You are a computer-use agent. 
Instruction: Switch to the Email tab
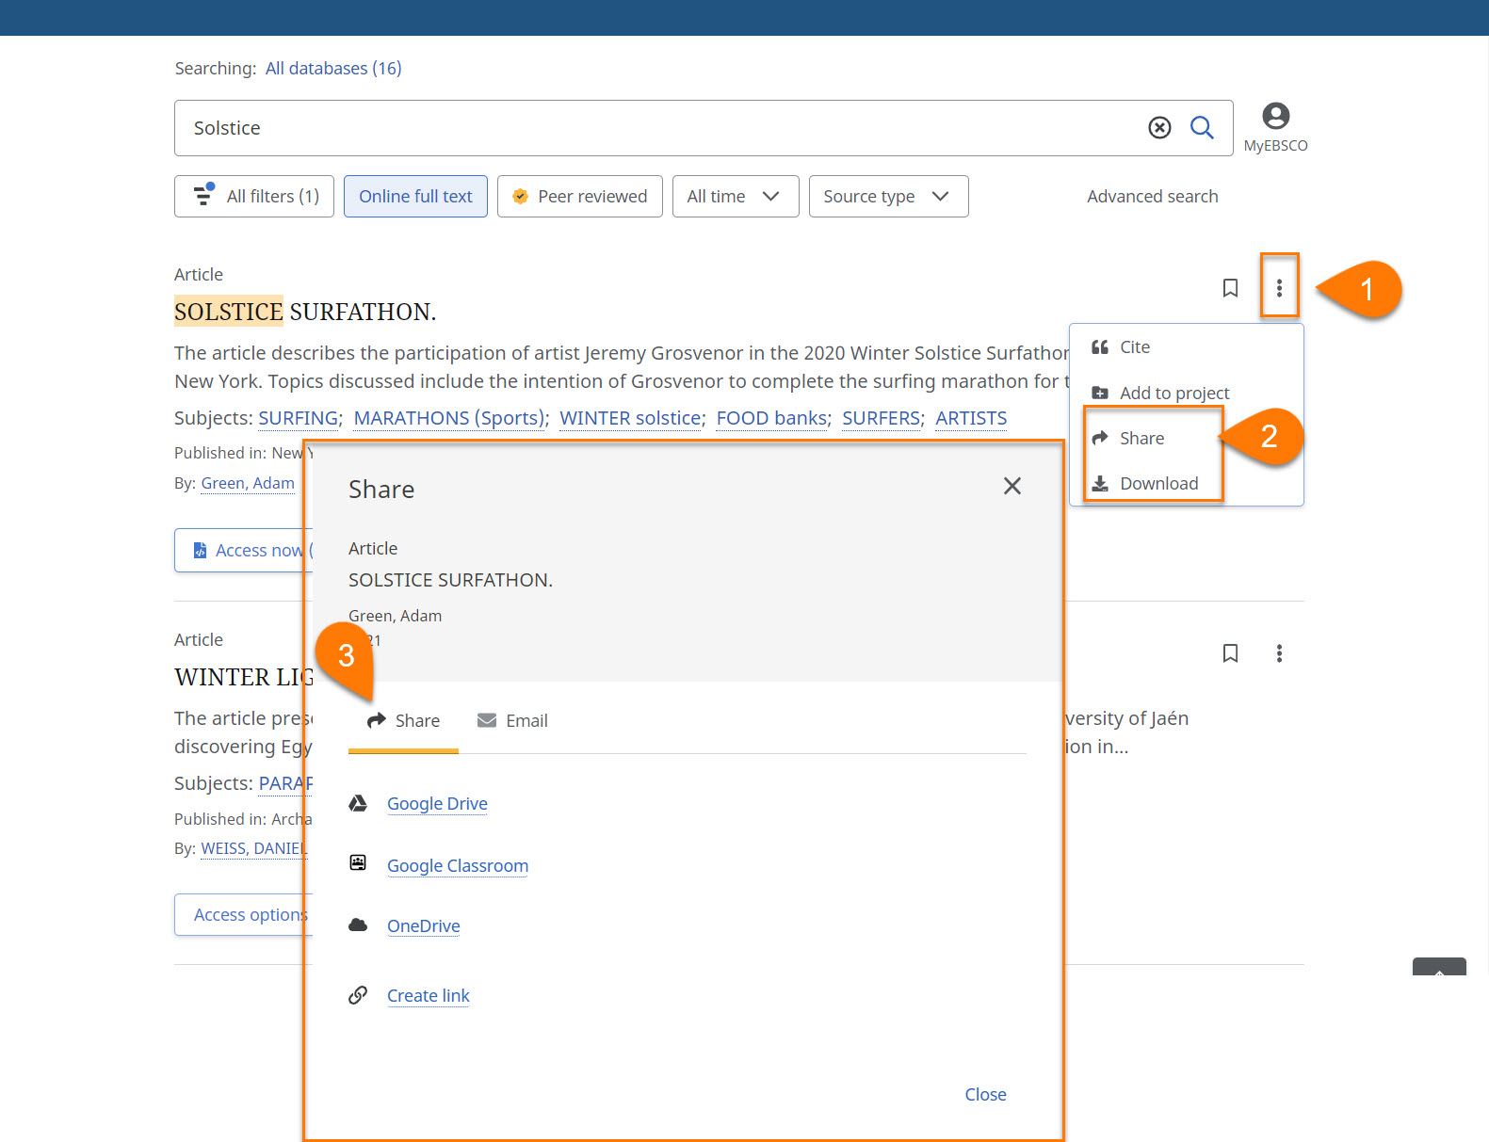[512, 720]
